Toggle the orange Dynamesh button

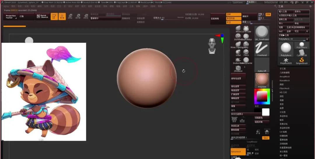(x=238, y=152)
